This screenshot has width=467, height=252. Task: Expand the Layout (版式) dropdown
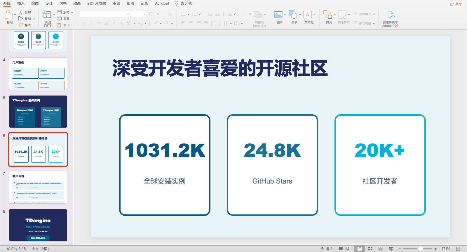tap(72, 12)
